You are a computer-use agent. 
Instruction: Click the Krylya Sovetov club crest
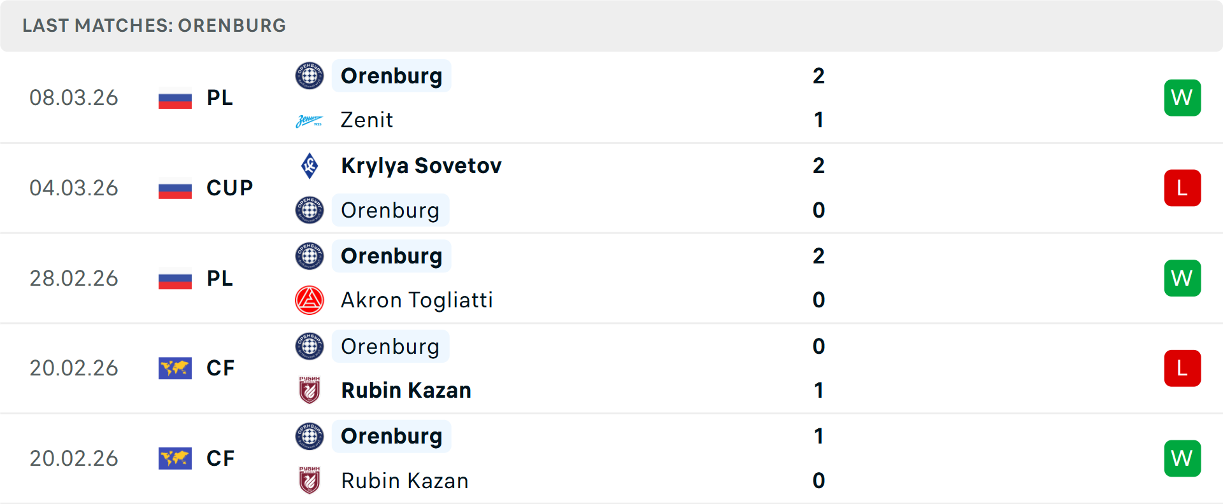(x=310, y=166)
